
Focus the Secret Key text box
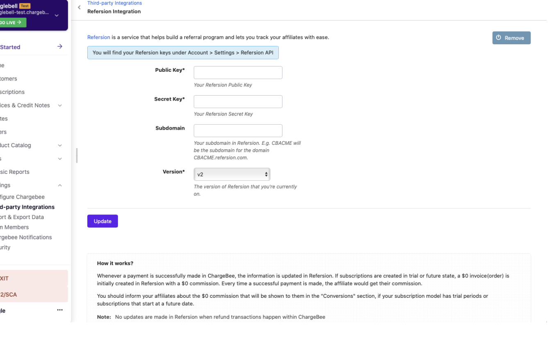238,102
